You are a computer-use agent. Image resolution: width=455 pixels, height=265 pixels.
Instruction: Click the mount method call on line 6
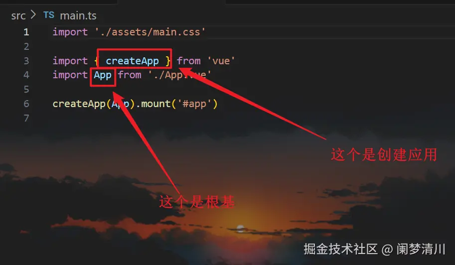click(x=156, y=104)
